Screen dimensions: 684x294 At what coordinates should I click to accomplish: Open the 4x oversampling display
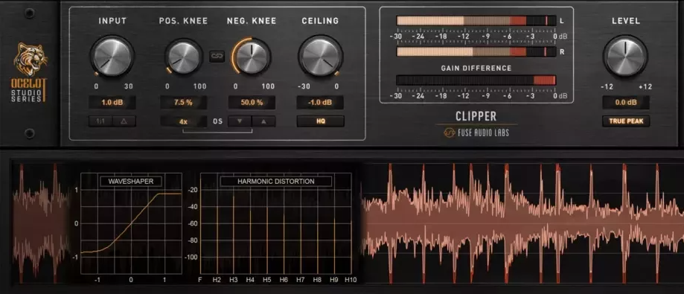coord(183,121)
